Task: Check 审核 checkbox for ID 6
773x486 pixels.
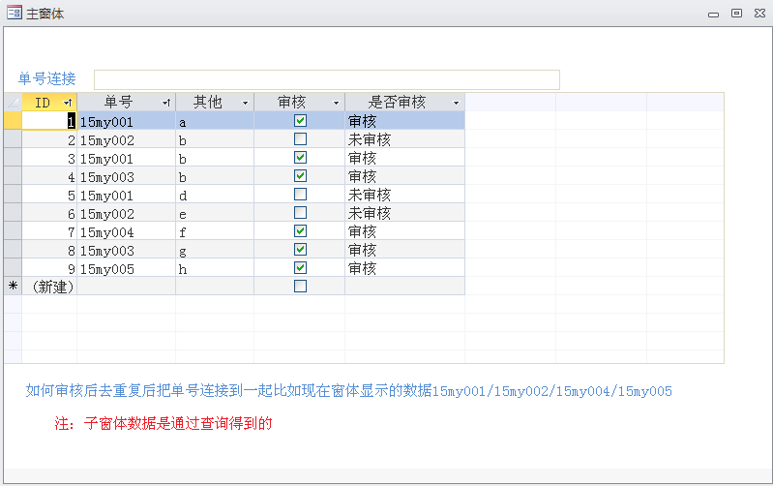Action: (300, 213)
